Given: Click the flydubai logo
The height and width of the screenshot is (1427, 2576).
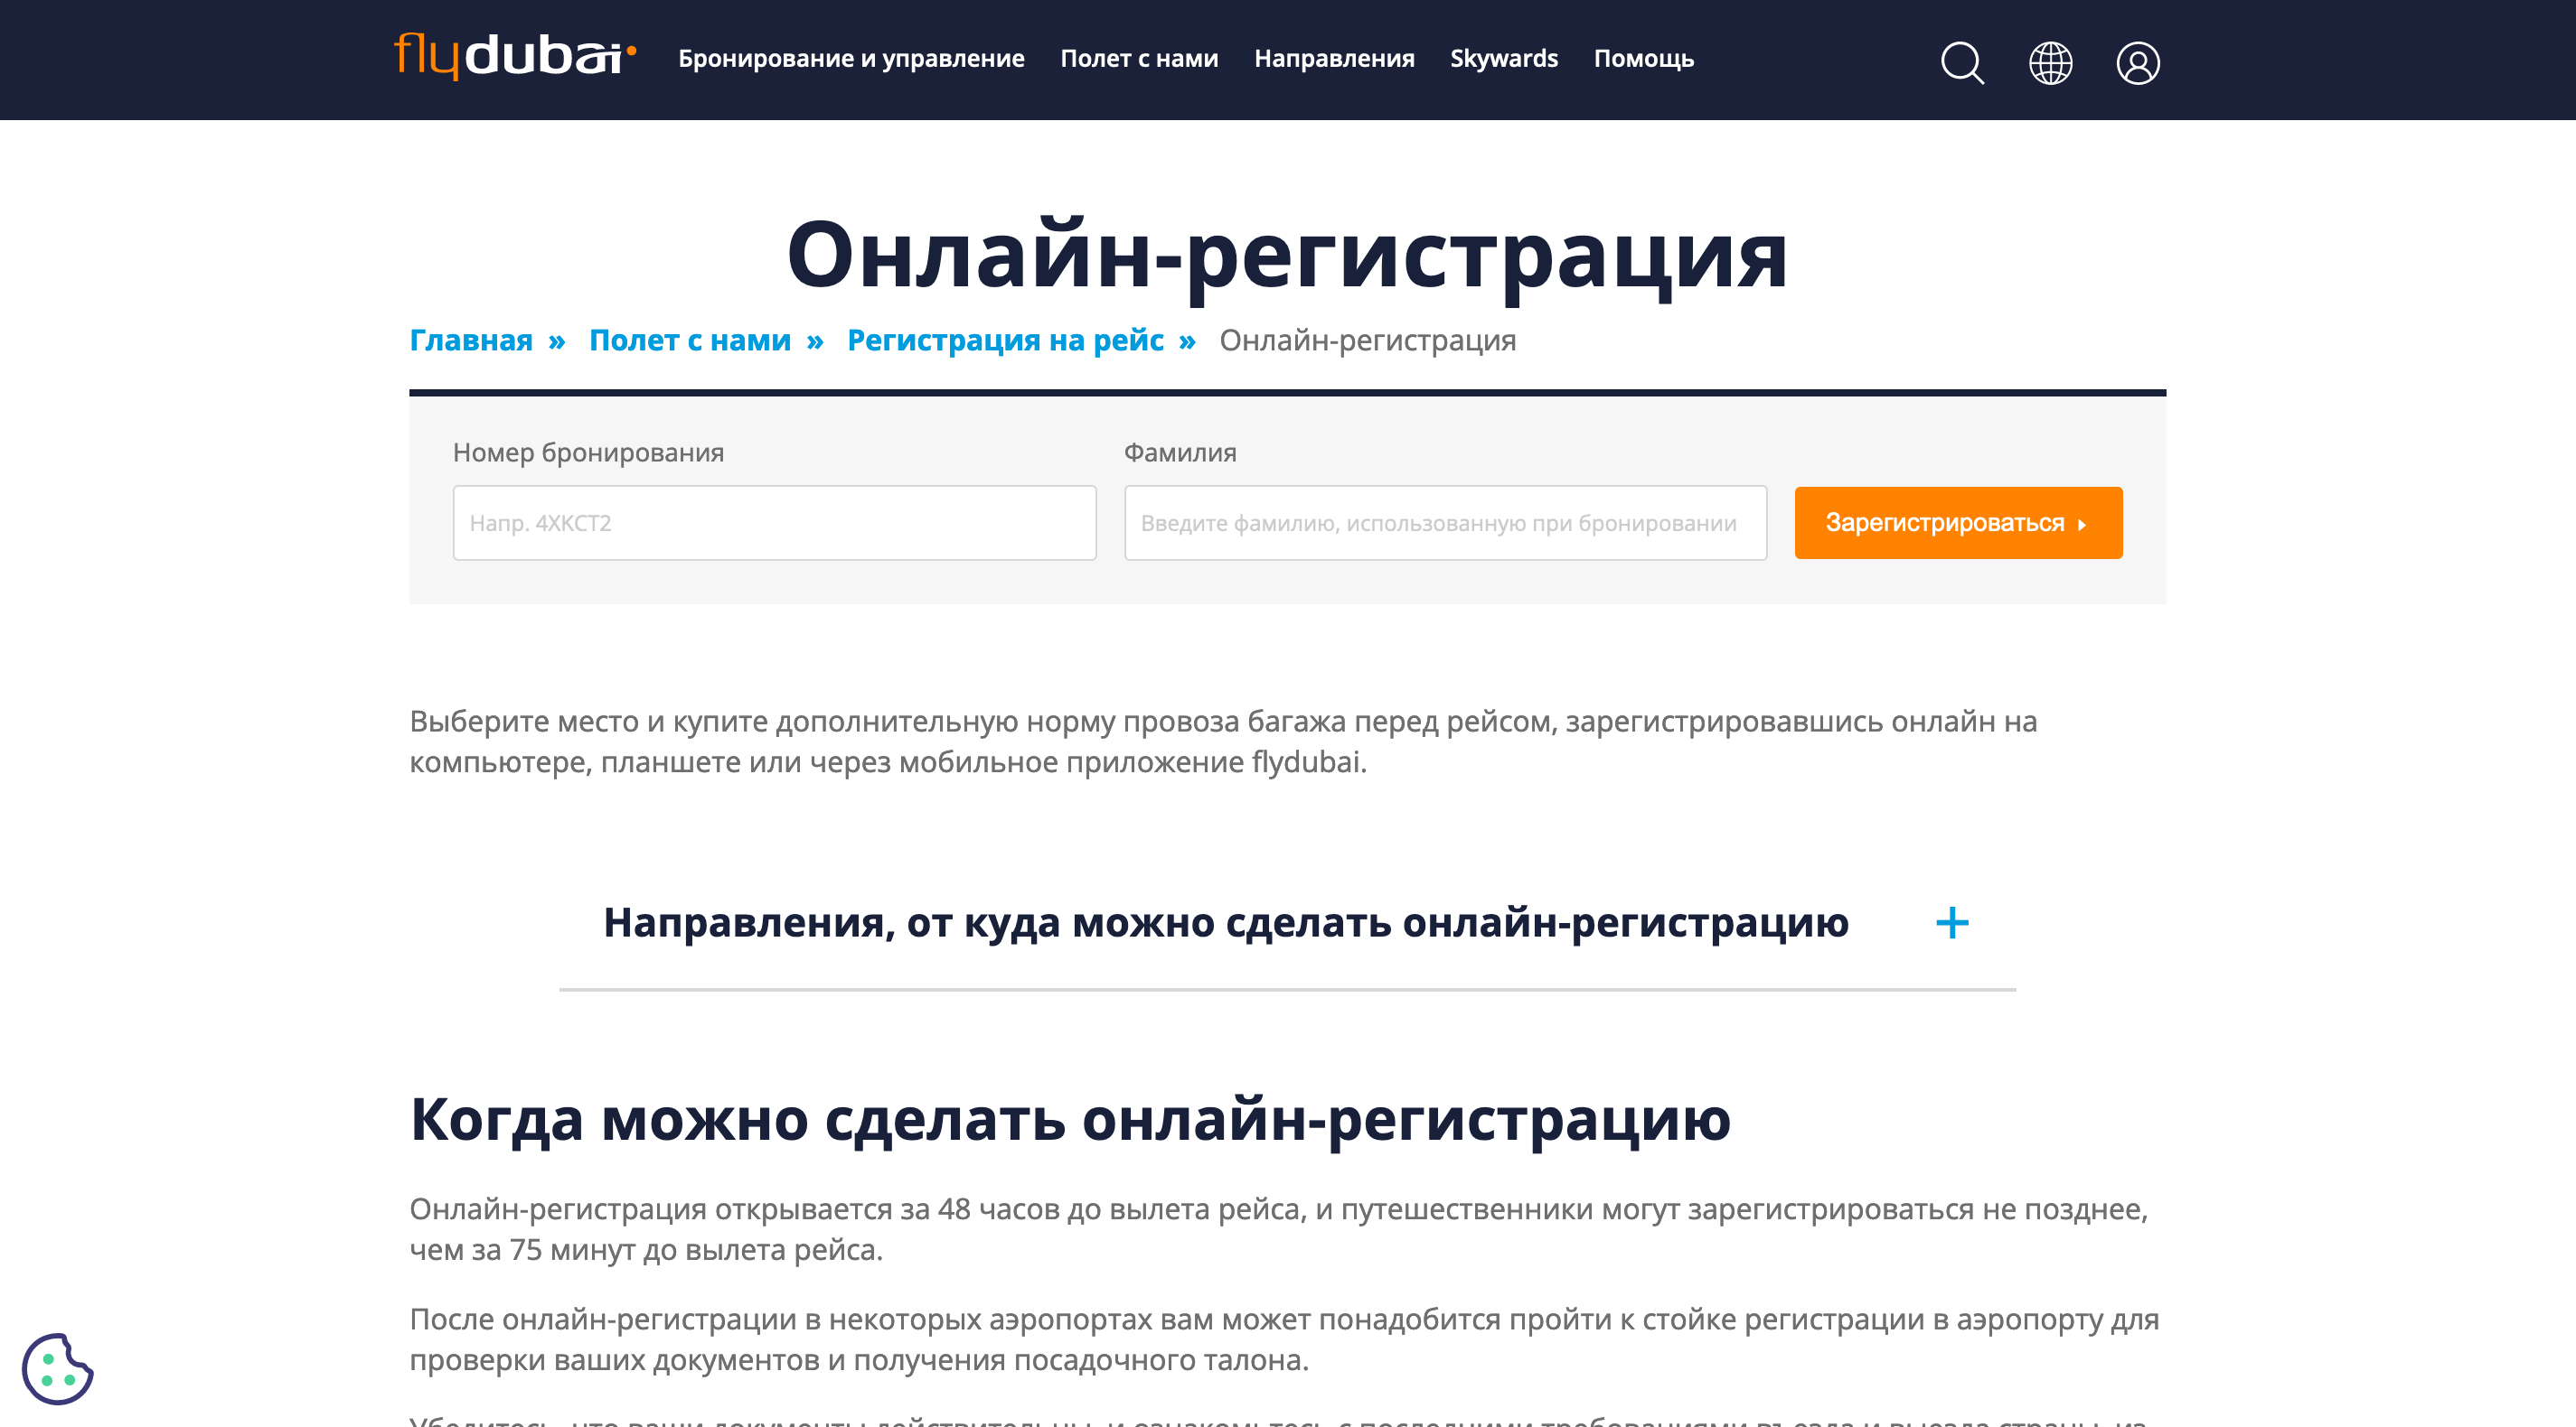Looking at the screenshot, I should pyautogui.click(x=515, y=57).
